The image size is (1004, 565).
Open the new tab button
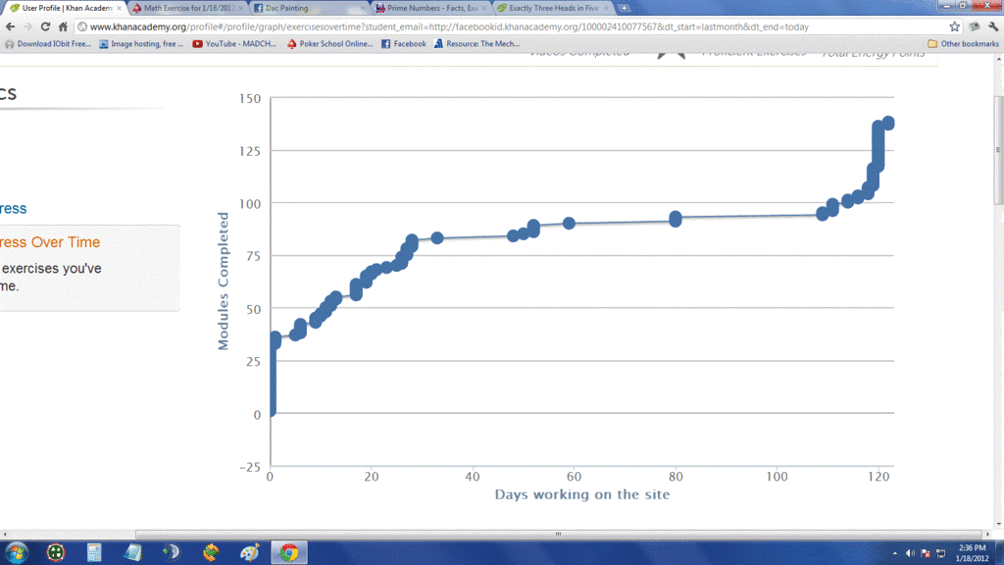(x=624, y=8)
